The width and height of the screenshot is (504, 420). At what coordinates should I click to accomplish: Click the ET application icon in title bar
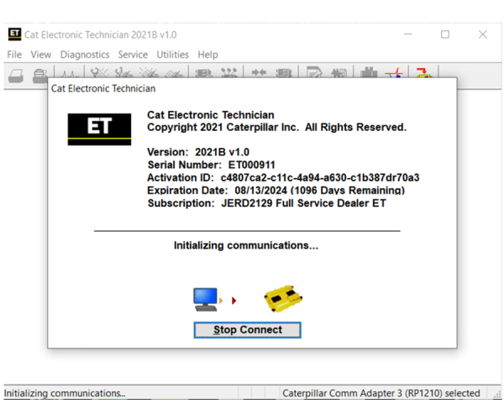pos(14,34)
